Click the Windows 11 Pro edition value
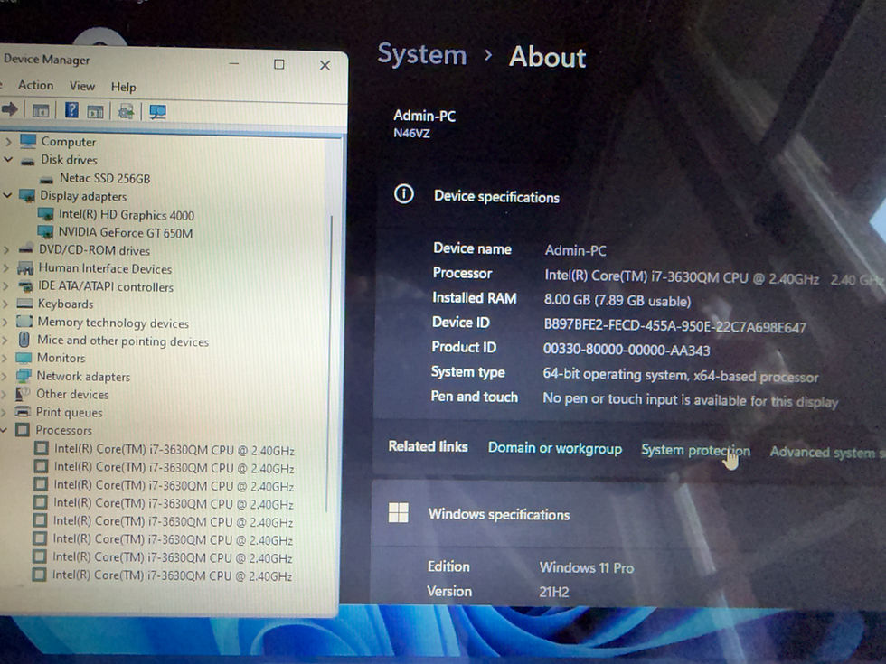Image resolution: width=886 pixels, height=664 pixels. tap(587, 567)
